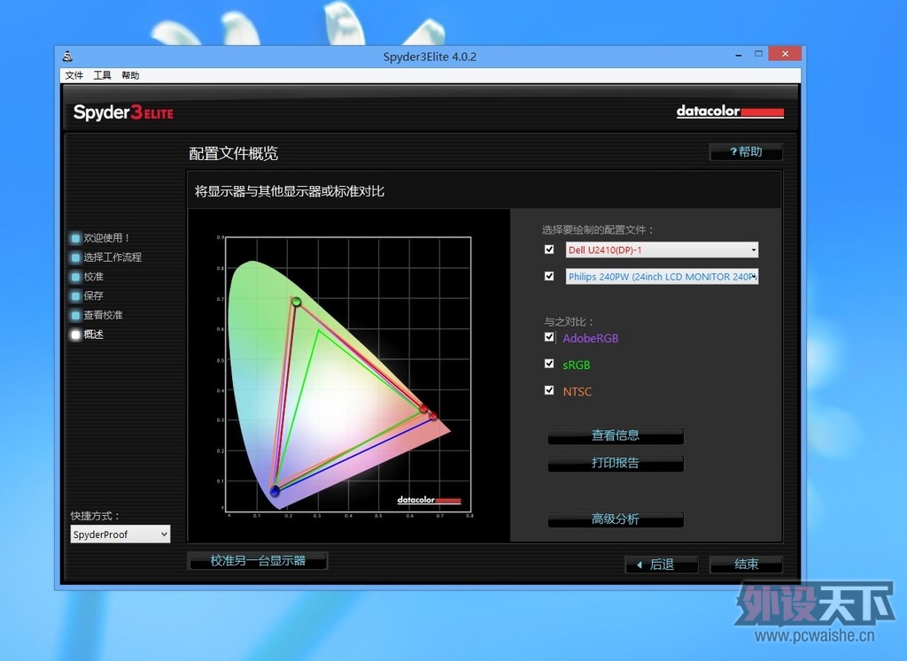Open the SpyderProof shortcut dropdown
This screenshot has width=907, height=661.
tap(120, 534)
